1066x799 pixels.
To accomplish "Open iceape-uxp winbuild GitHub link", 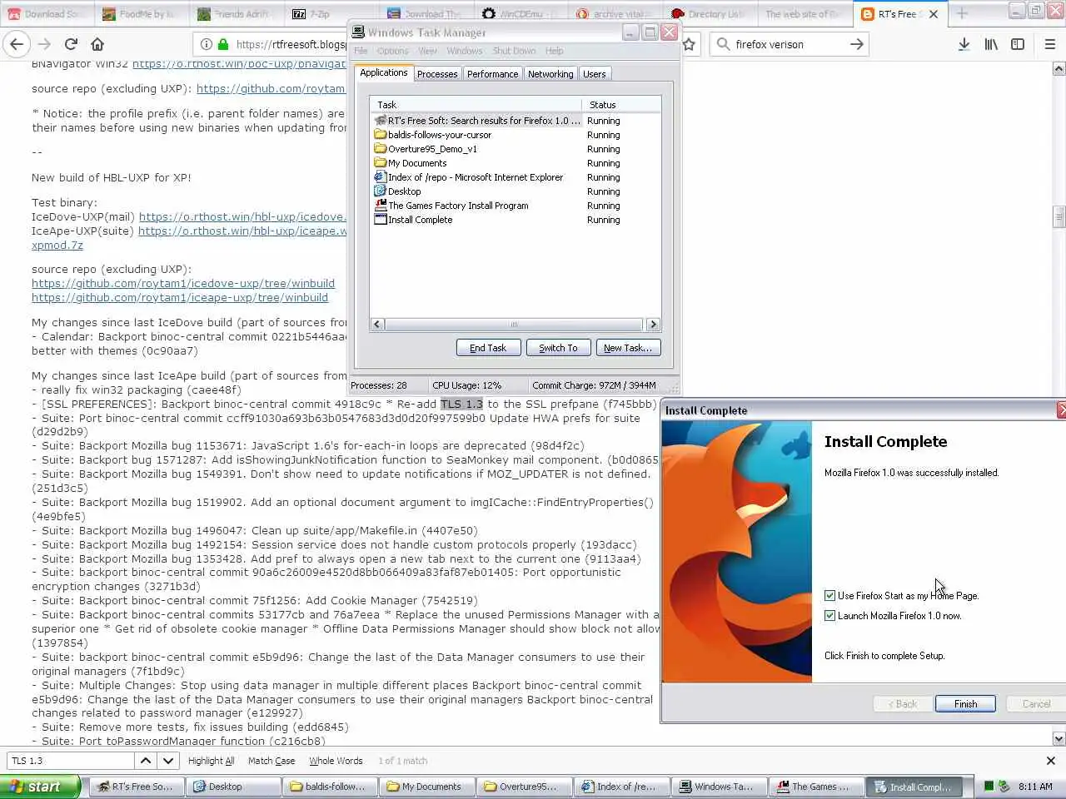I will coord(180,298).
